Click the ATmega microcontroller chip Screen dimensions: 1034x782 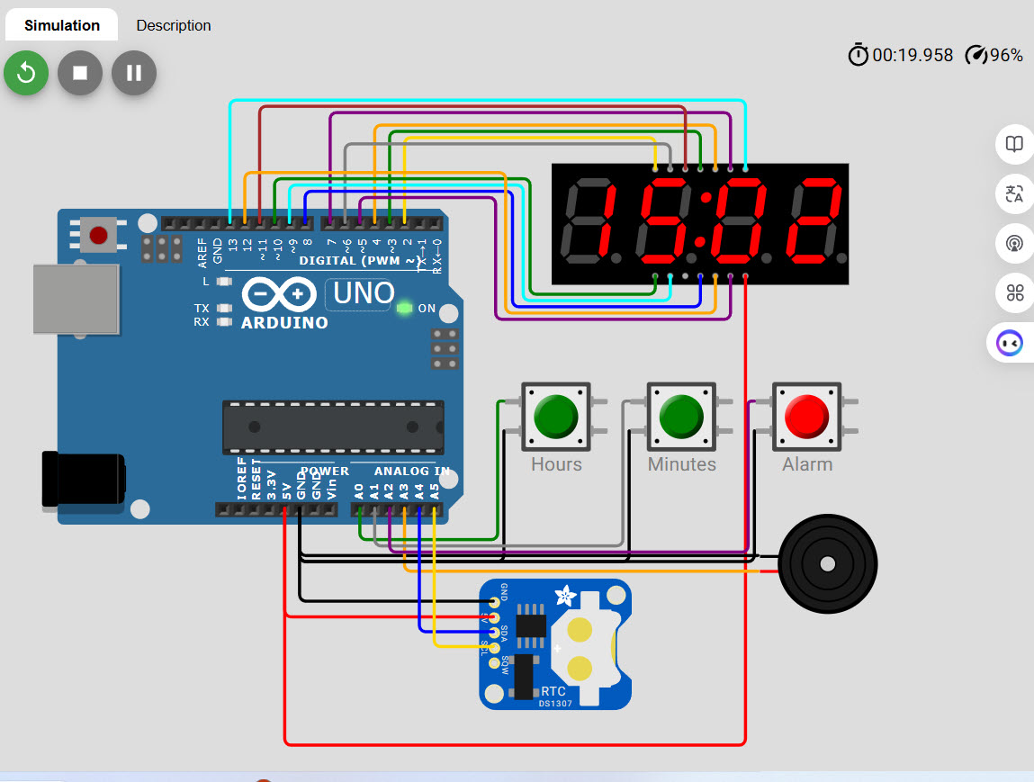click(333, 428)
